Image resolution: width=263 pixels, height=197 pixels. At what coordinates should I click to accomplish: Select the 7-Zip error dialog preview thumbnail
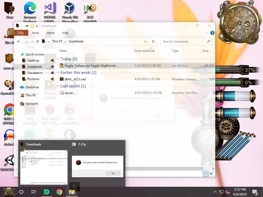coord(97,166)
